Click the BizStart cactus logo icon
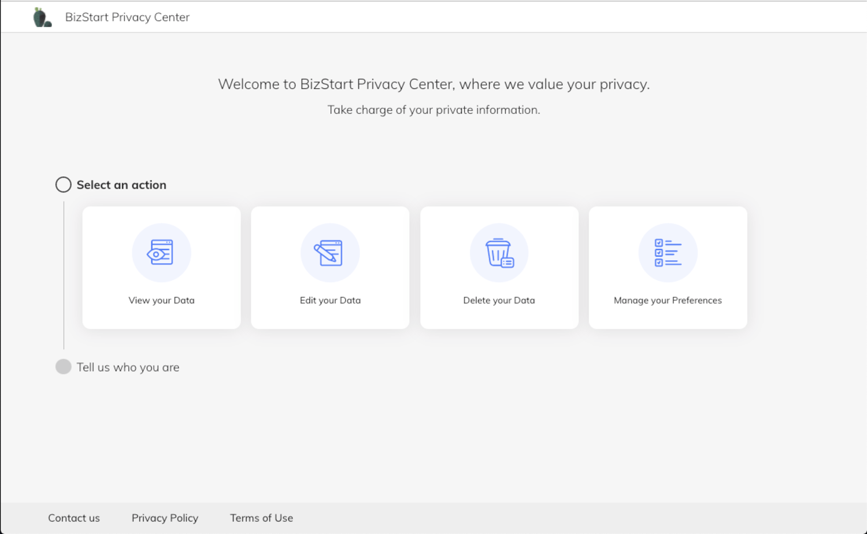Screen dimensions: 867x534 point(42,17)
